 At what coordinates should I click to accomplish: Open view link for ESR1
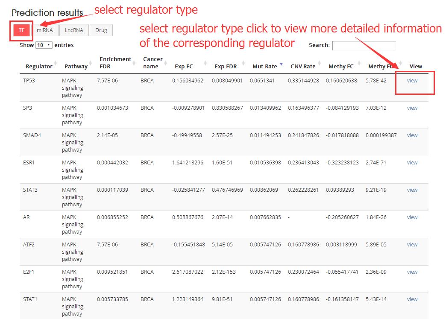(x=412, y=163)
